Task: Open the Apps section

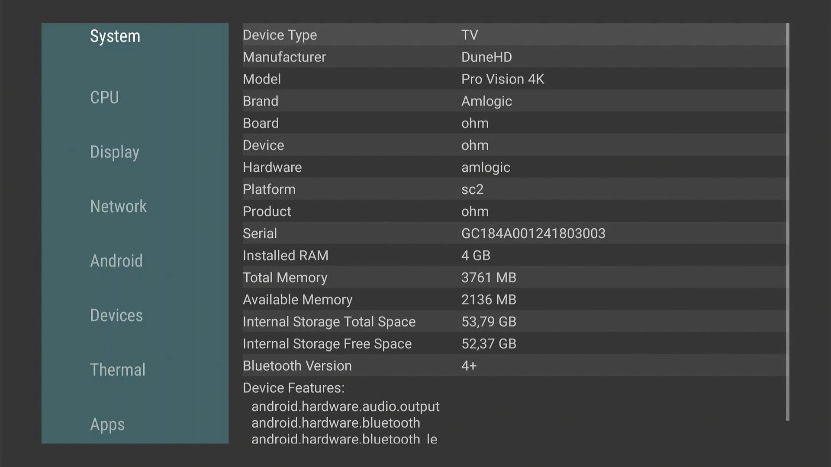Action: 107,425
